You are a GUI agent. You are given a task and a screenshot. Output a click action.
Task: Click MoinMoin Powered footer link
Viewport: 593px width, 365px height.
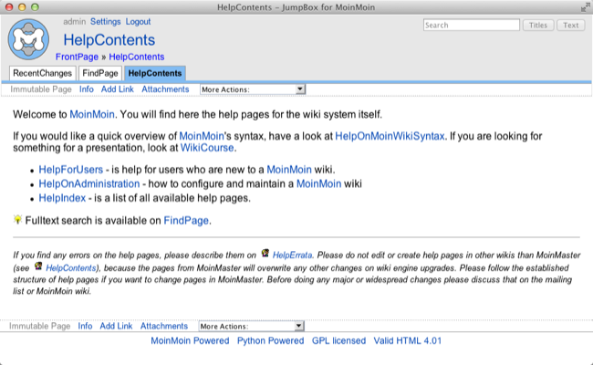coord(190,340)
